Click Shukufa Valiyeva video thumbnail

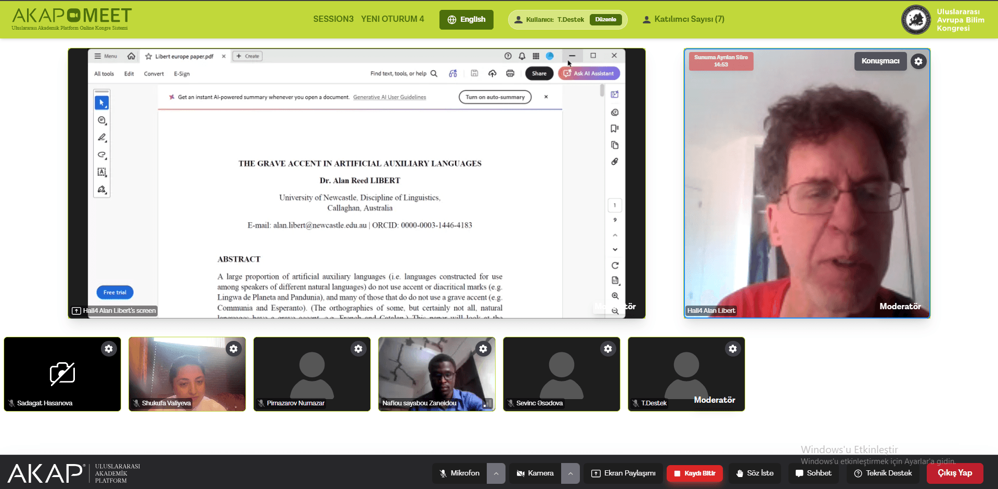pos(187,374)
